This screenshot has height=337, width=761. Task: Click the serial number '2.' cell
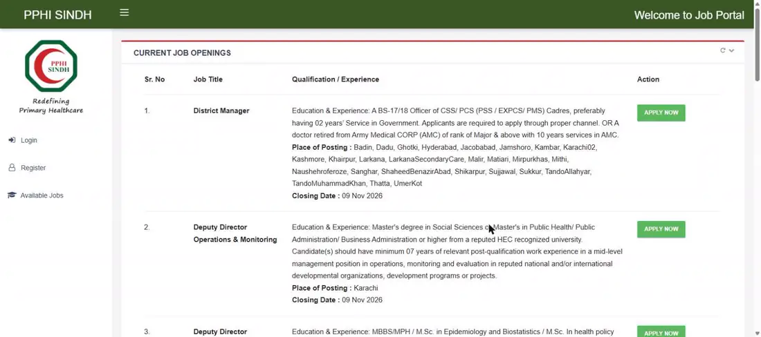[x=147, y=227]
